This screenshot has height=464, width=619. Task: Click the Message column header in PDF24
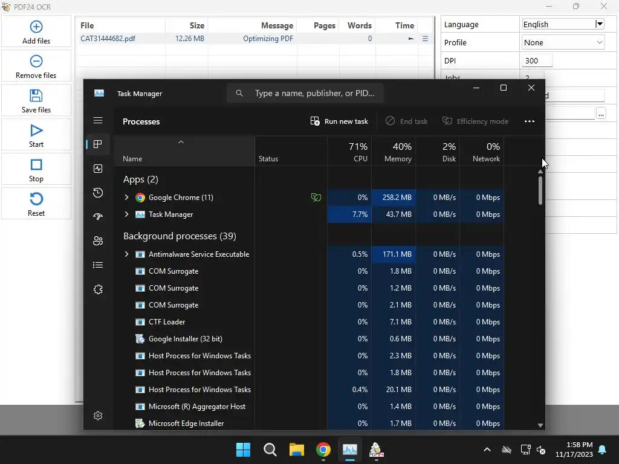click(277, 25)
